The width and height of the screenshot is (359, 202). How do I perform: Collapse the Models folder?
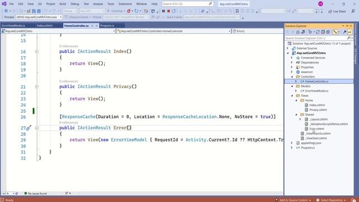(x=292, y=86)
